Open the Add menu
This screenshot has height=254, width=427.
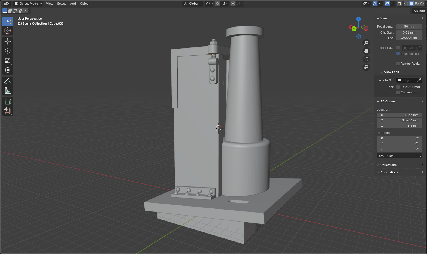pyautogui.click(x=73, y=4)
